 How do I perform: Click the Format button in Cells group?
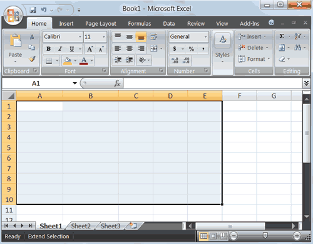[254, 59]
